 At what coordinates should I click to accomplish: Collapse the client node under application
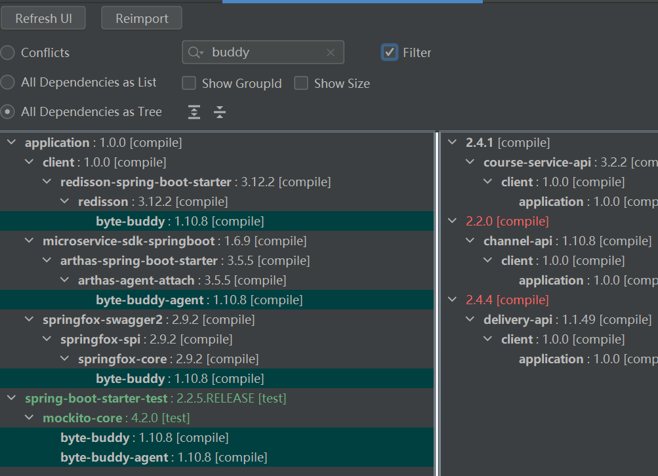click(x=30, y=162)
